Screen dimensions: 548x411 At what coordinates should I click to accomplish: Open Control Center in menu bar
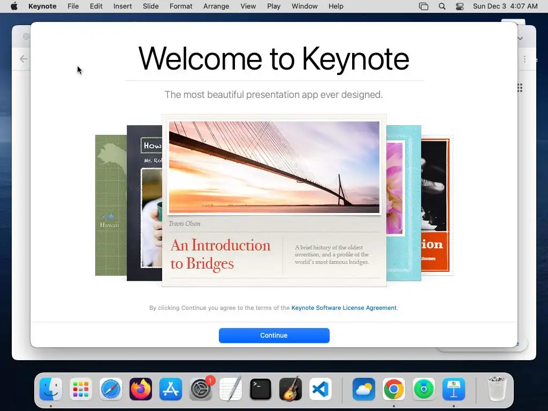[460, 6]
